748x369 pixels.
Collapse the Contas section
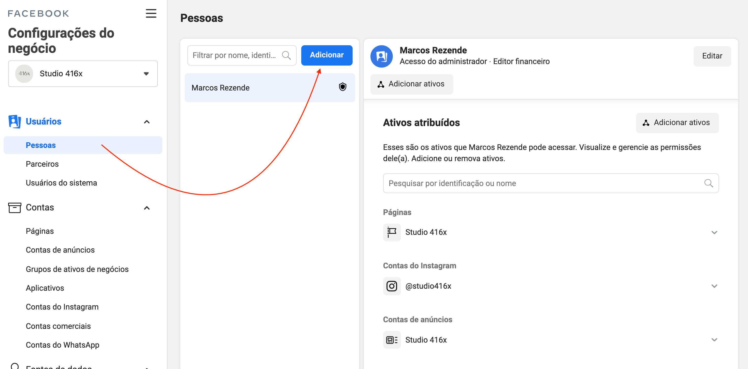pos(147,208)
